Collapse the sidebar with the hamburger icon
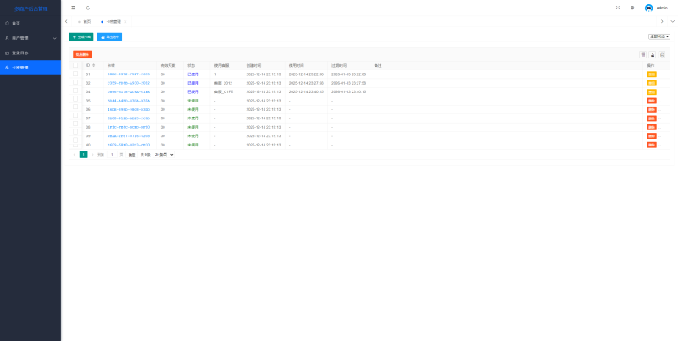Screen dimensions: 678x341 point(73,8)
